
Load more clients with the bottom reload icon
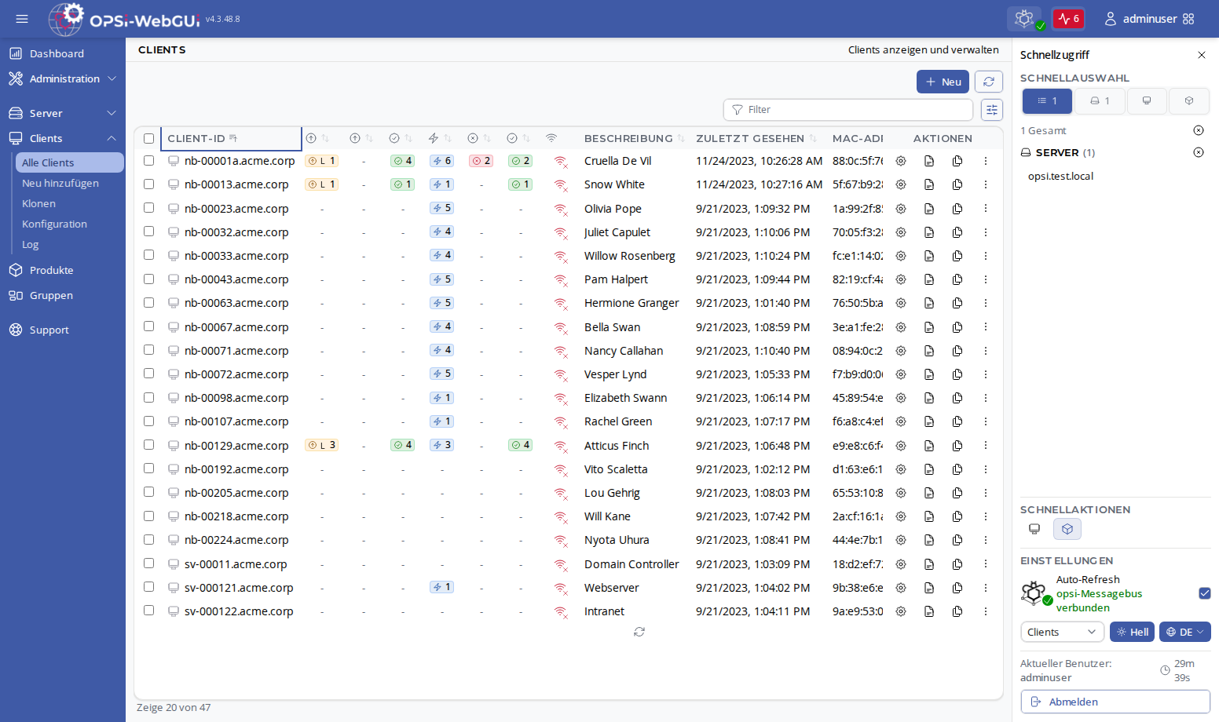(639, 632)
